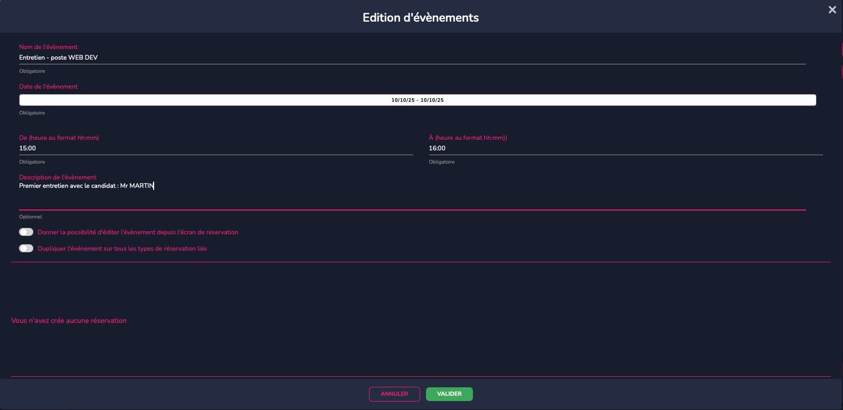
Task: Open the date range picker showing 10/10/25
Action: pos(417,100)
